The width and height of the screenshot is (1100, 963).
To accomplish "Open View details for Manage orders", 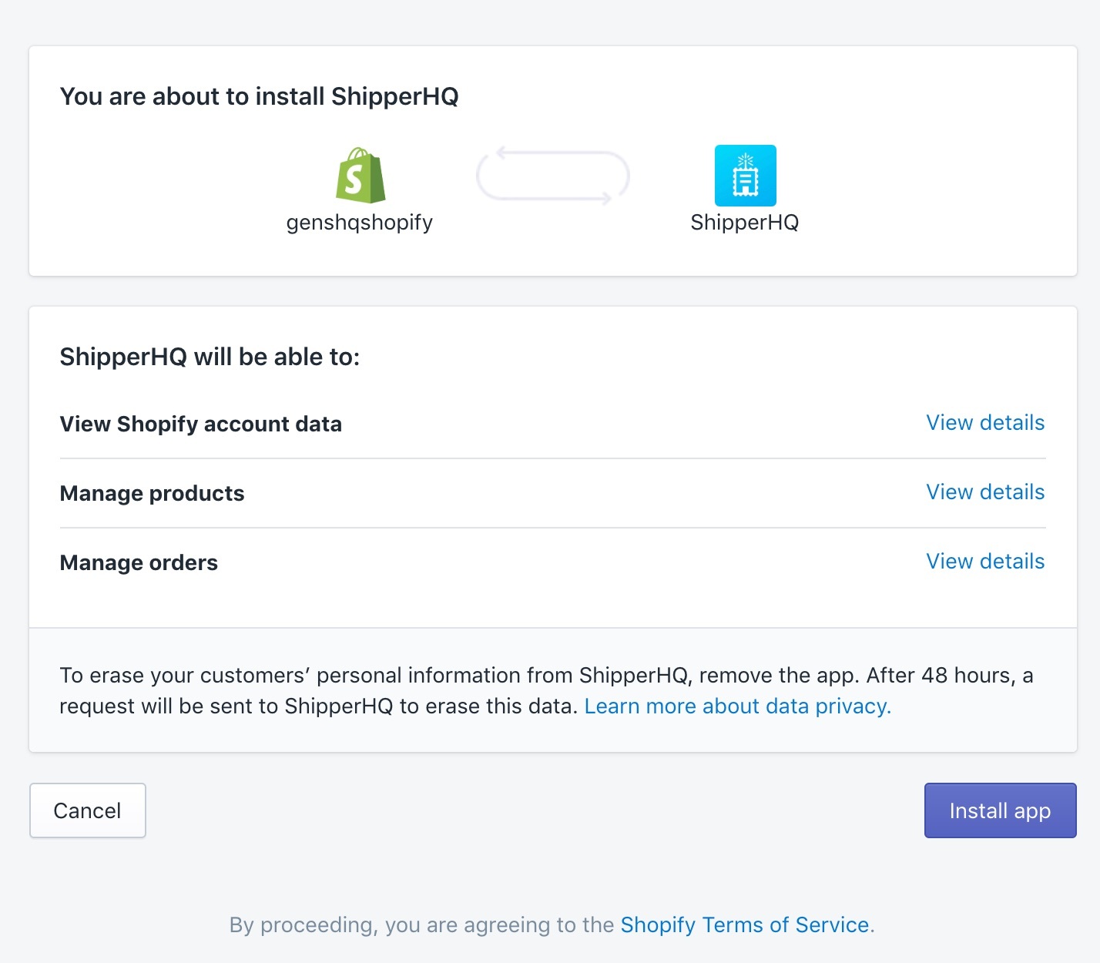I will 984,562.
